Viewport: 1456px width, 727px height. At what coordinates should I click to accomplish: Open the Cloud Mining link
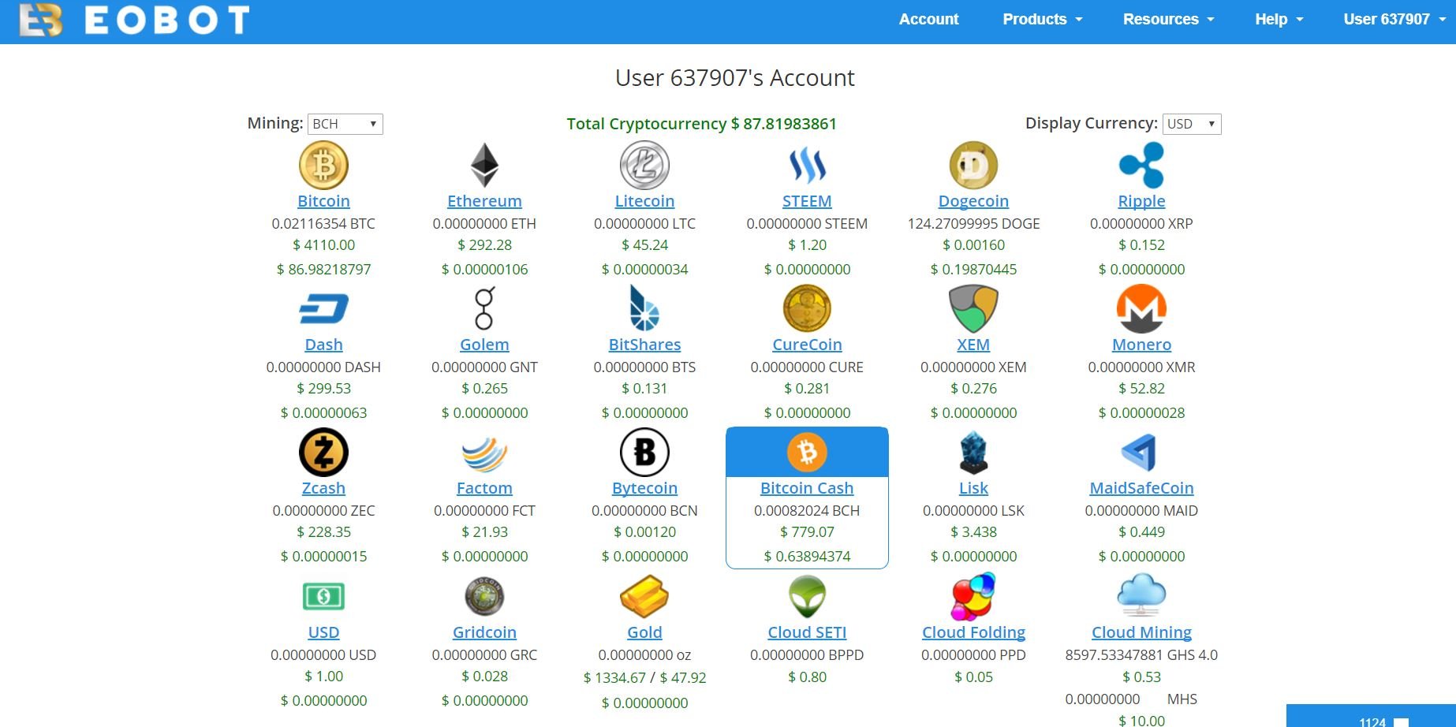[x=1141, y=632]
